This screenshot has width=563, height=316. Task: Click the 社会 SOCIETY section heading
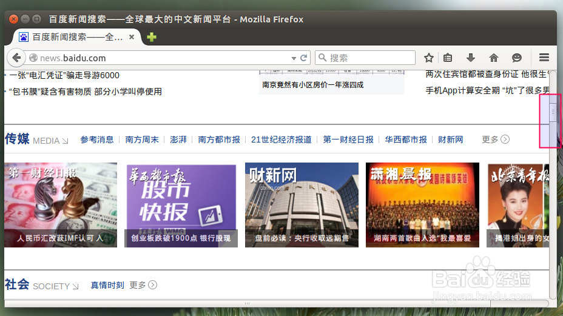click(x=42, y=285)
